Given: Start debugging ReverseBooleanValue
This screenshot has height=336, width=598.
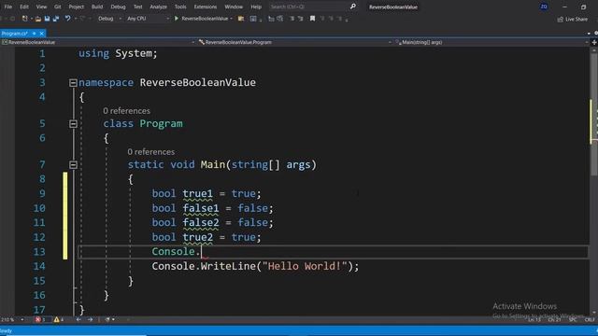Looking at the screenshot, I should pyautogui.click(x=201, y=19).
